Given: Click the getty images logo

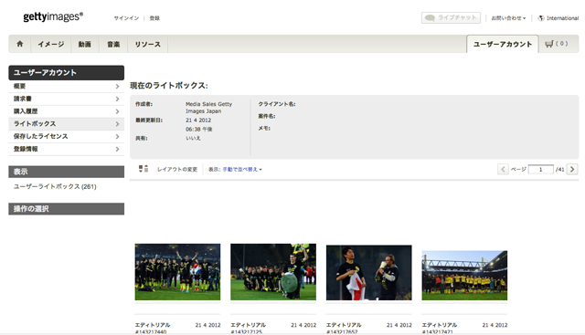Looking at the screenshot, I should click(53, 16).
